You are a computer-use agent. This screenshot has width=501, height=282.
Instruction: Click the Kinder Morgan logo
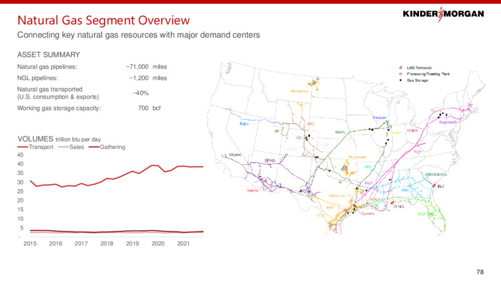click(x=443, y=14)
